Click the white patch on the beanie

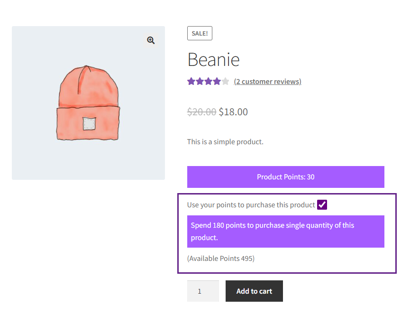click(x=88, y=123)
